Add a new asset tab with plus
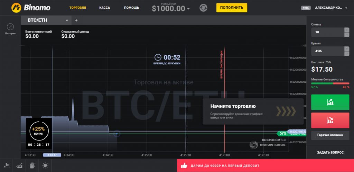Viewport: 354px width, 172px height. [x=76, y=20]
